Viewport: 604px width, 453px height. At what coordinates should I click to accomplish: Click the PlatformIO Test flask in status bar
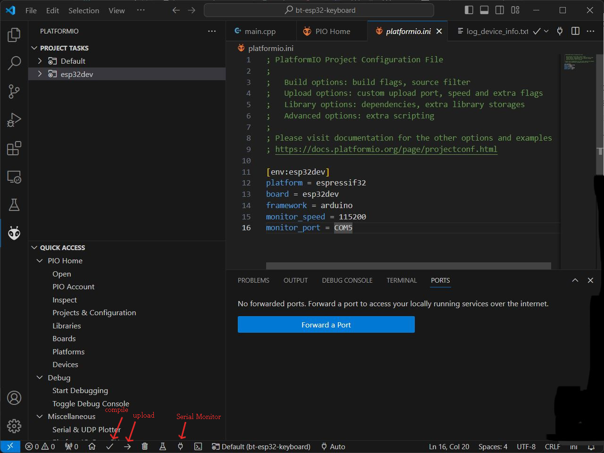(163, 446)
